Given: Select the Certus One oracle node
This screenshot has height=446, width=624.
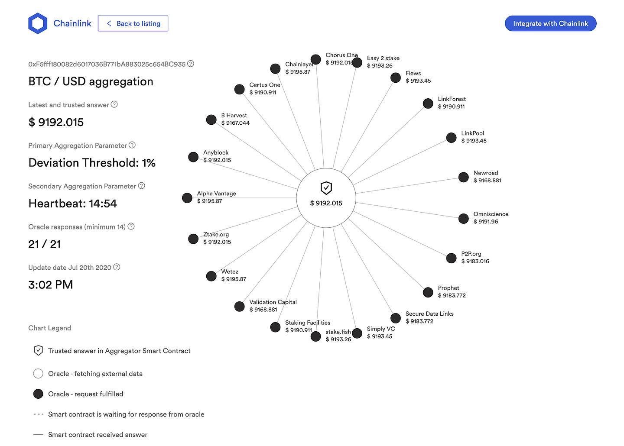Looking at the screenshot, I should [x=240, y=89].
